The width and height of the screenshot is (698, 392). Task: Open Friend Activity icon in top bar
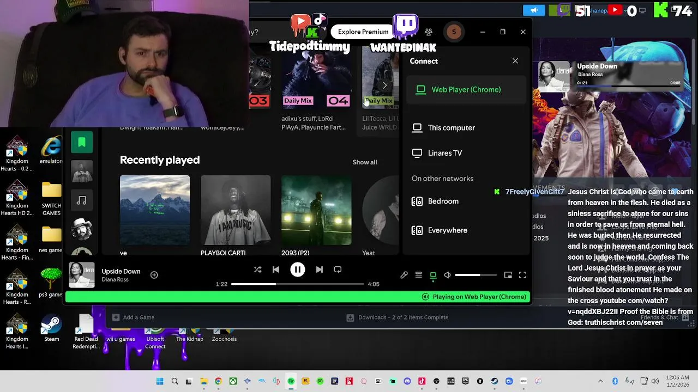point(429,32)
